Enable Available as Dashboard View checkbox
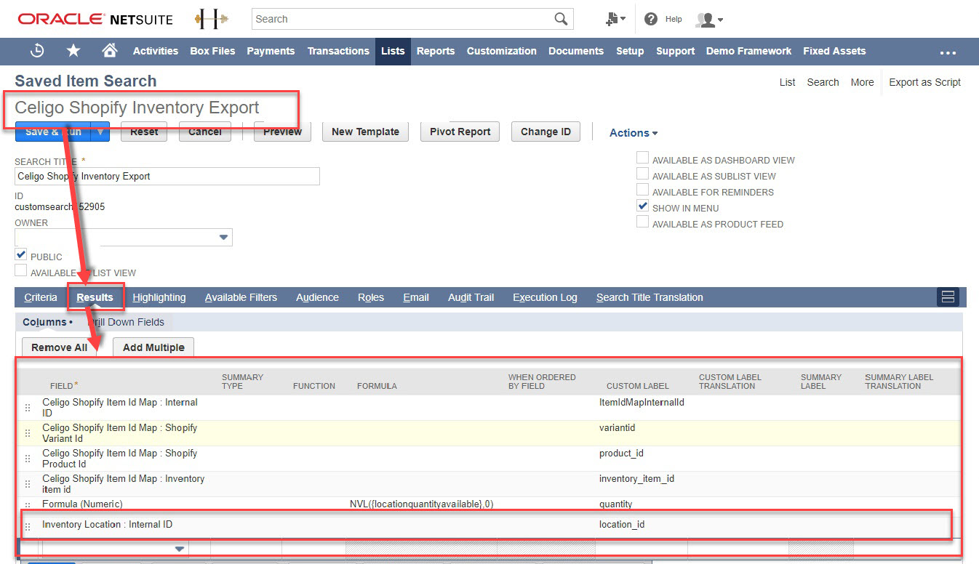 click(642, 158)
